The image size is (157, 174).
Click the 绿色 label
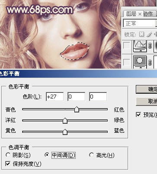[119, 120]
